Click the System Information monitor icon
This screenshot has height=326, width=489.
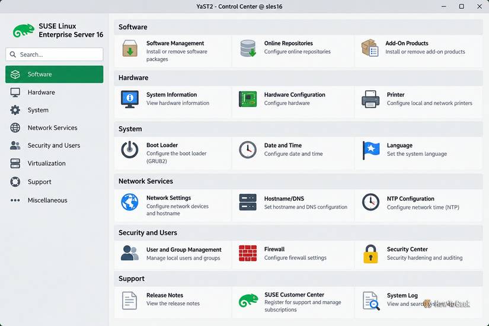click(130, 99)
